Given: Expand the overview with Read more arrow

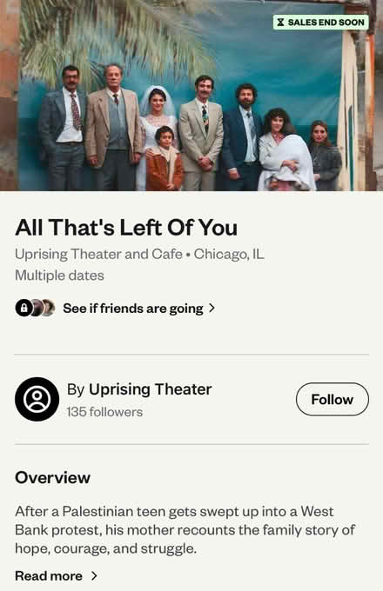Looking at the screenshot, I should click(94, 575).
